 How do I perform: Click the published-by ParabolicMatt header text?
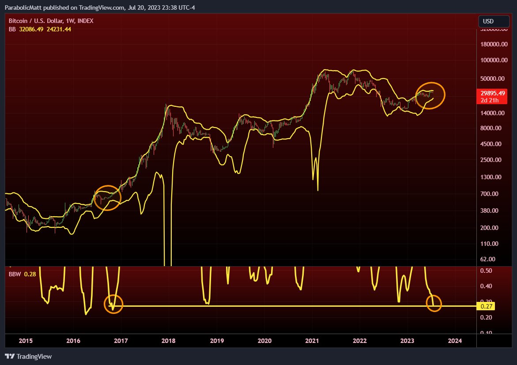point(100,7)
